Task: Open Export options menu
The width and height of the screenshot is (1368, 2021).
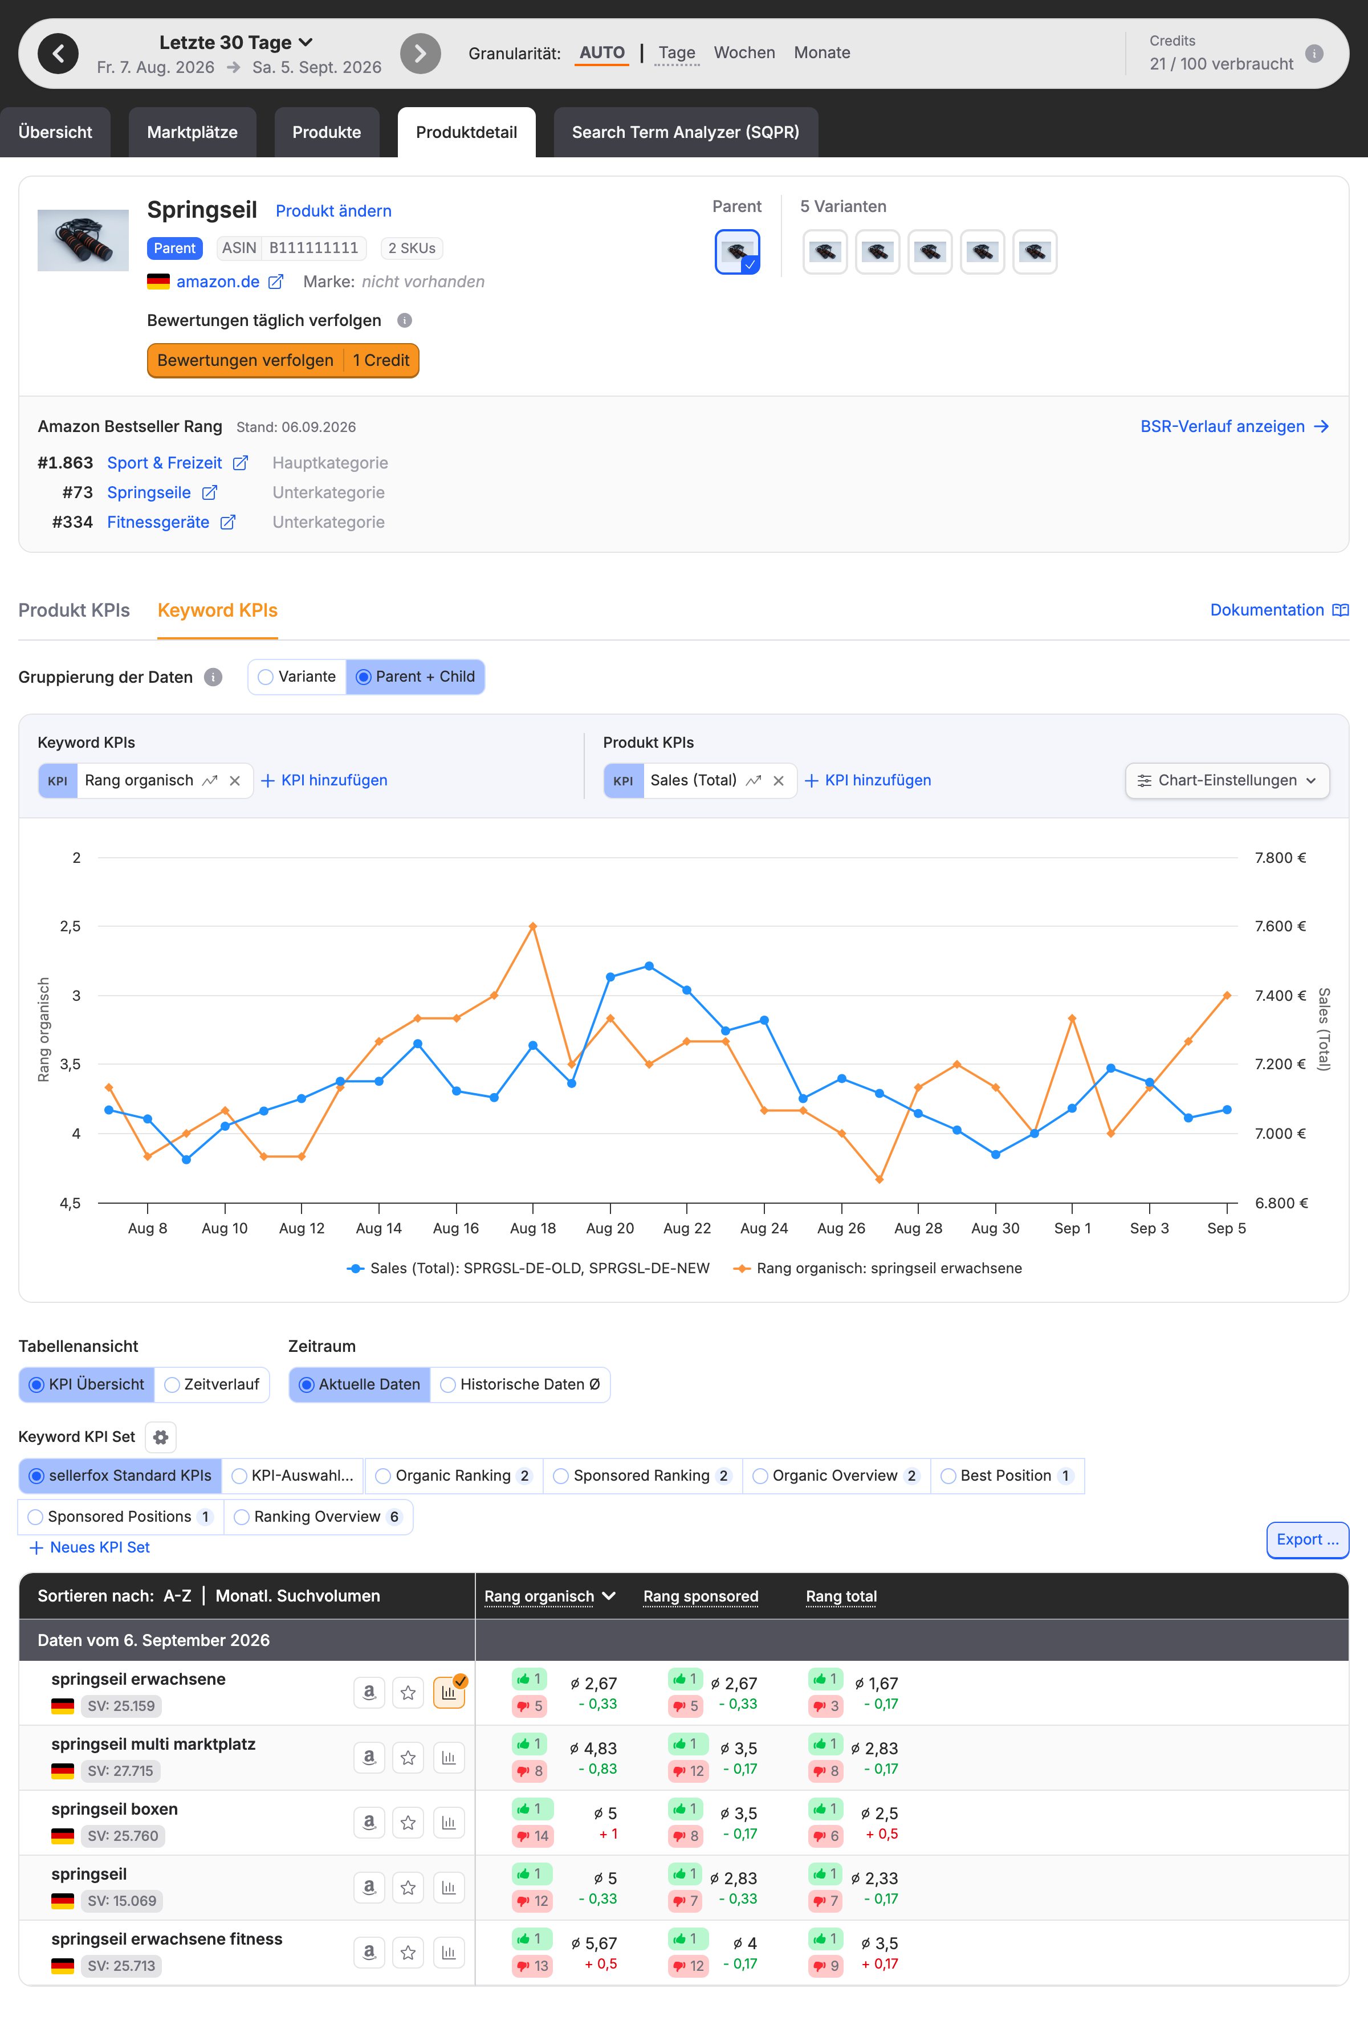Action: 1307,1540
